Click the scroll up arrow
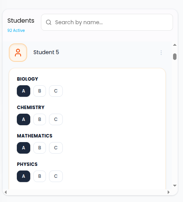The image size is (183, 202). [175, 45]
